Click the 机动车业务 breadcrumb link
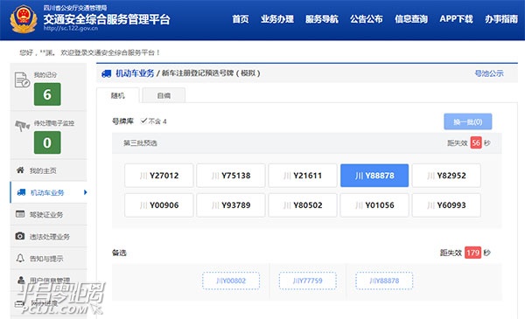525x319 pixels. coord(135,73)
